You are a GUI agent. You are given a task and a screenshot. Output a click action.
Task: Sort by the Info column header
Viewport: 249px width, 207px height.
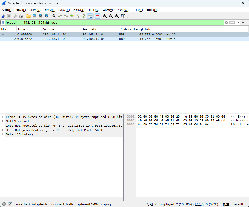tap(196, 29)
